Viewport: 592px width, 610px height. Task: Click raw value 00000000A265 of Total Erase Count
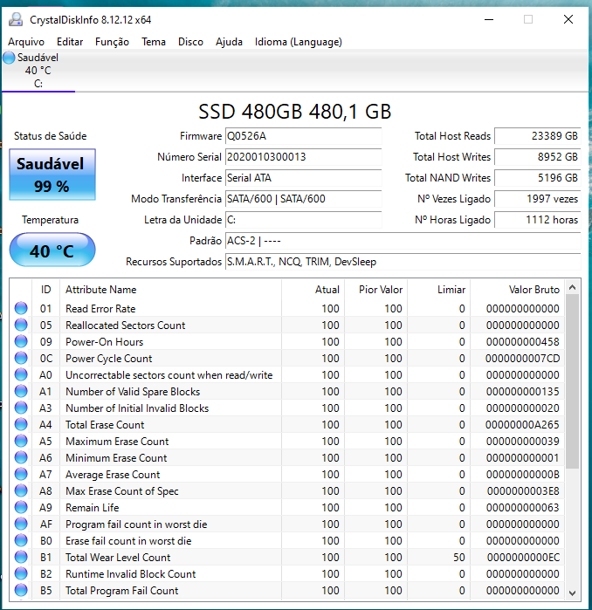[x=522, y=425]
